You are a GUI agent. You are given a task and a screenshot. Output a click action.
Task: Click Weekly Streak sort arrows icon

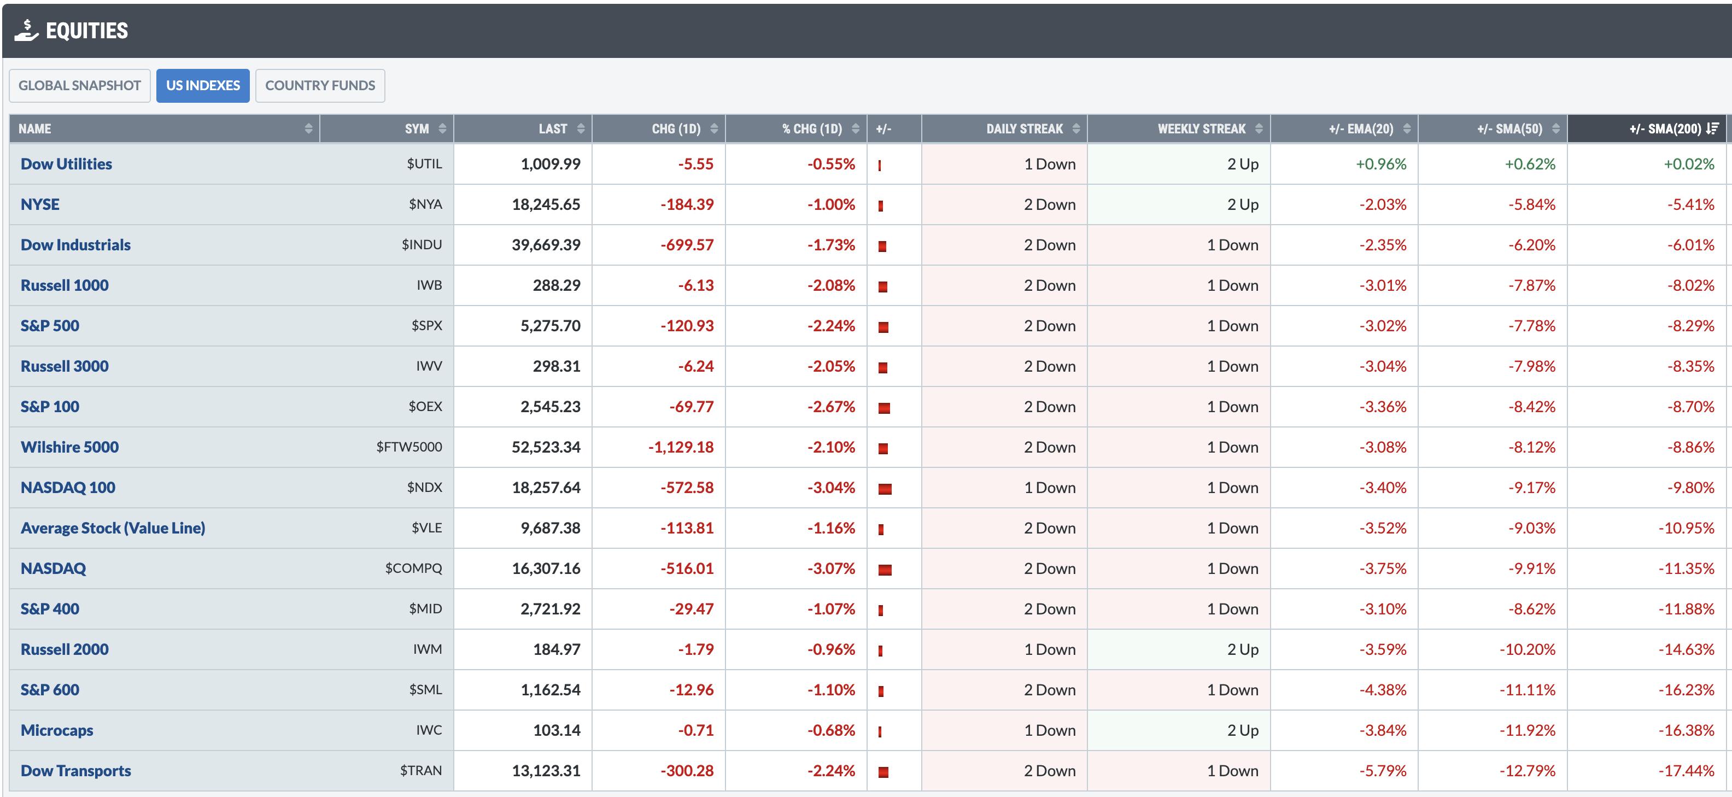(x=1259, y=128)
